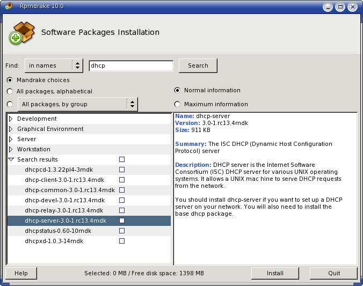The width and height of the screenshot is (363, 286).
Task: Select dhcp-common-3.0-1.rc13.4mdk in the list
Action: click(70, 190)
